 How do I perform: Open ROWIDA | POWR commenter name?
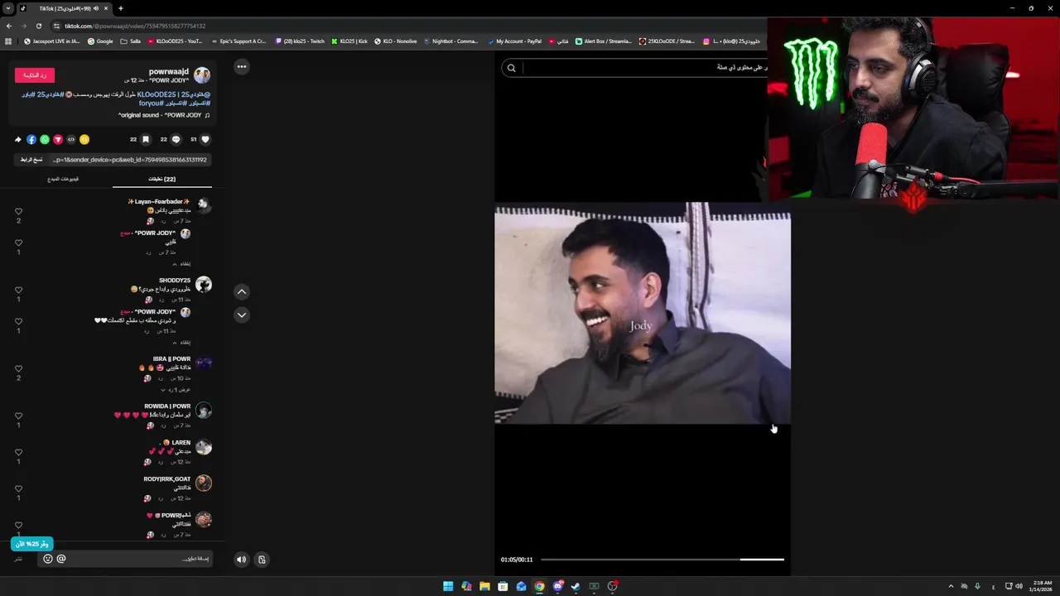coord(167,406)
